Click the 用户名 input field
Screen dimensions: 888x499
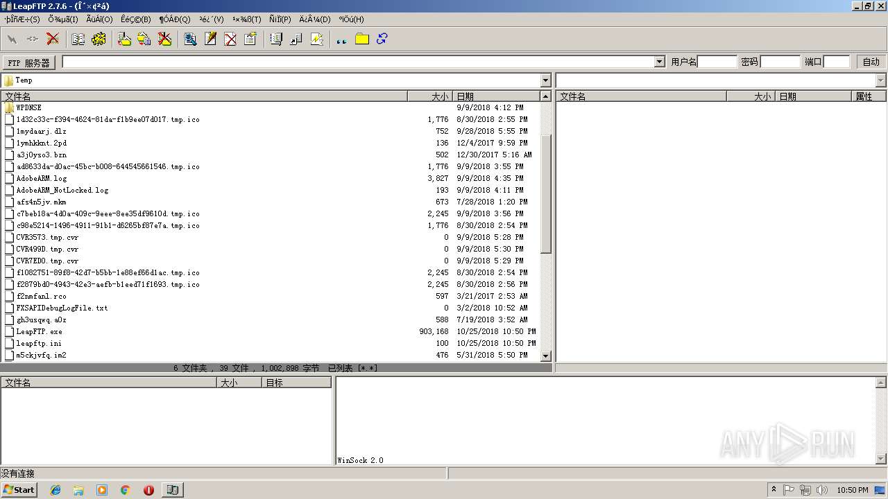tap(717, 62)
